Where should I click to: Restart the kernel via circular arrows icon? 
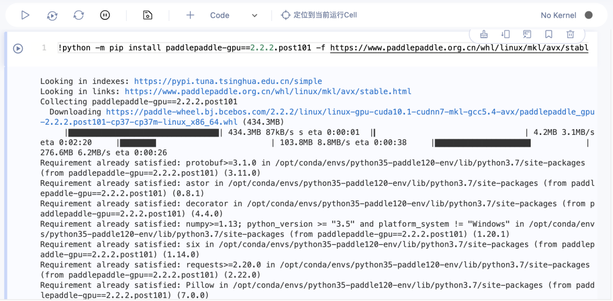tap(78, 15)
